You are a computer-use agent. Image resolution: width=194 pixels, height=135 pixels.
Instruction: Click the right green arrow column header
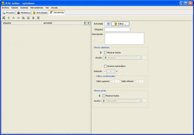tap(88, 23)
